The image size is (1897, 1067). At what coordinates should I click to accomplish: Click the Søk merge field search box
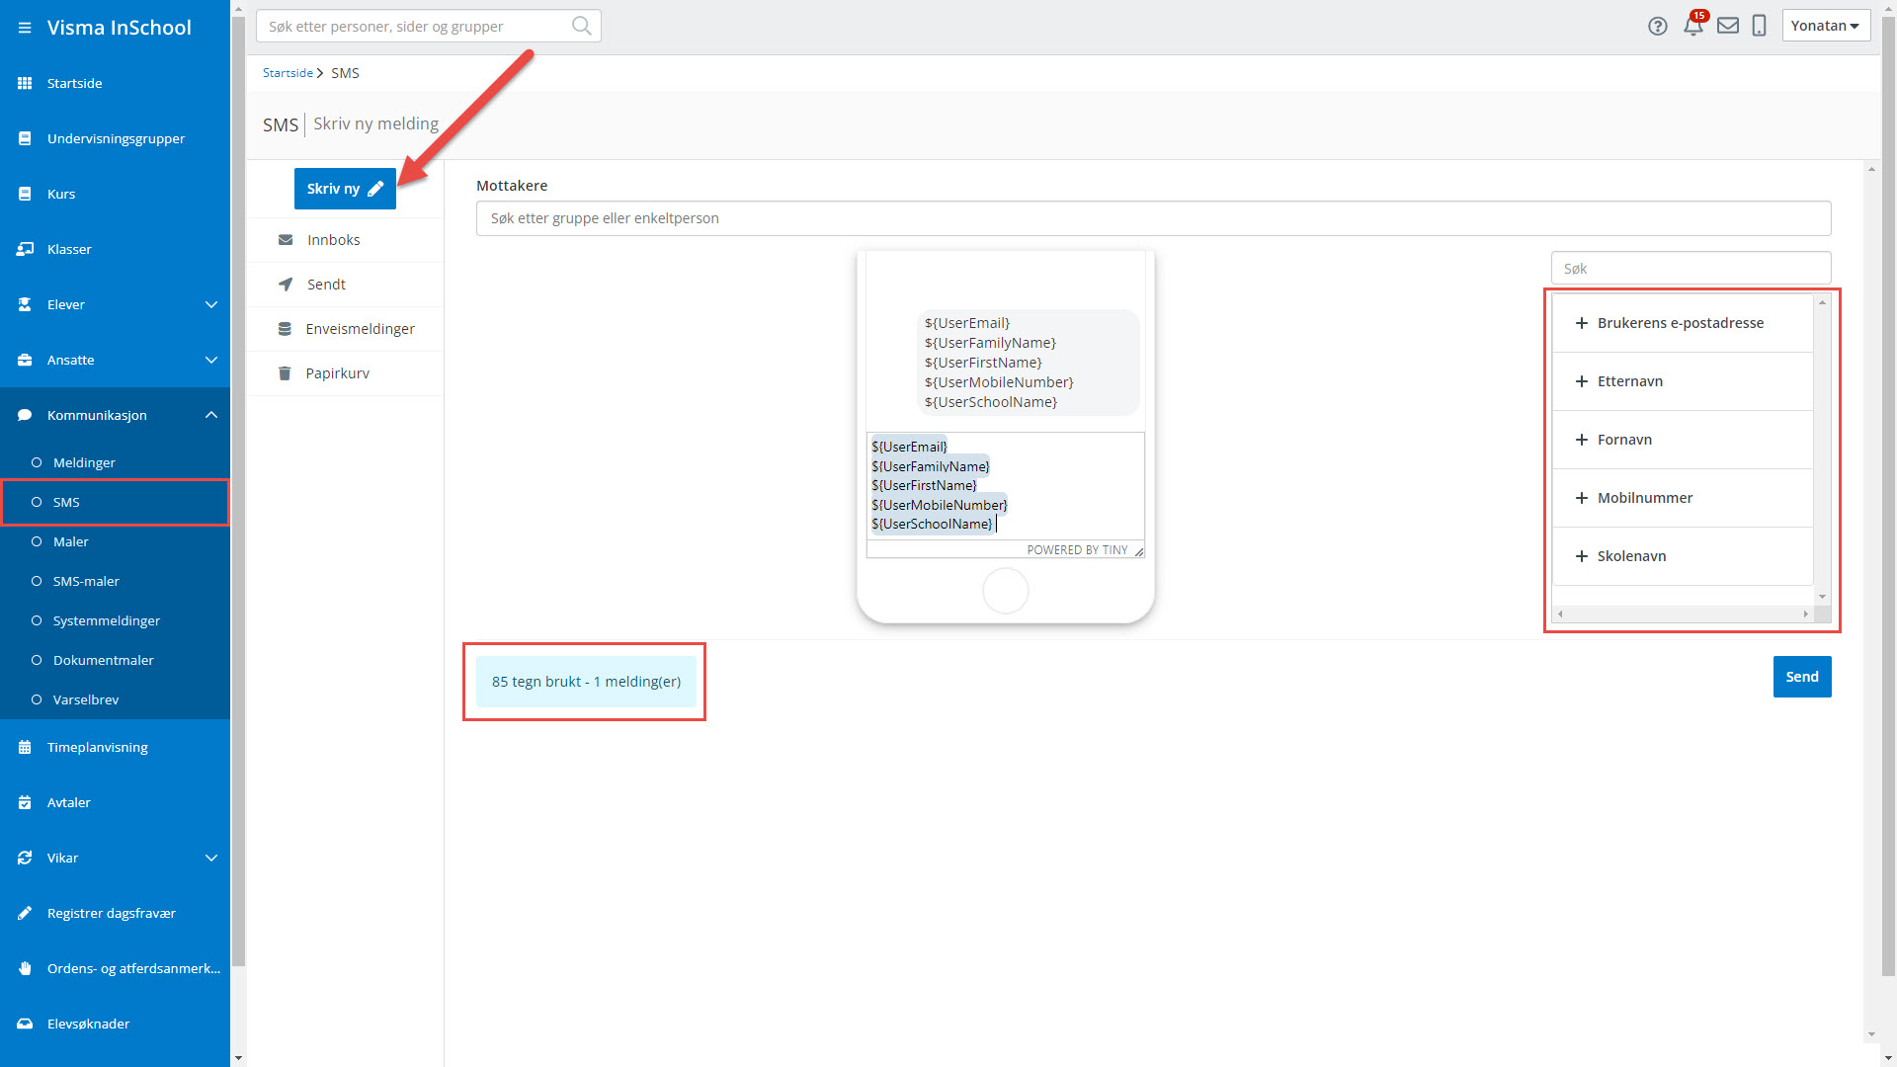[x=1691, y=269]
